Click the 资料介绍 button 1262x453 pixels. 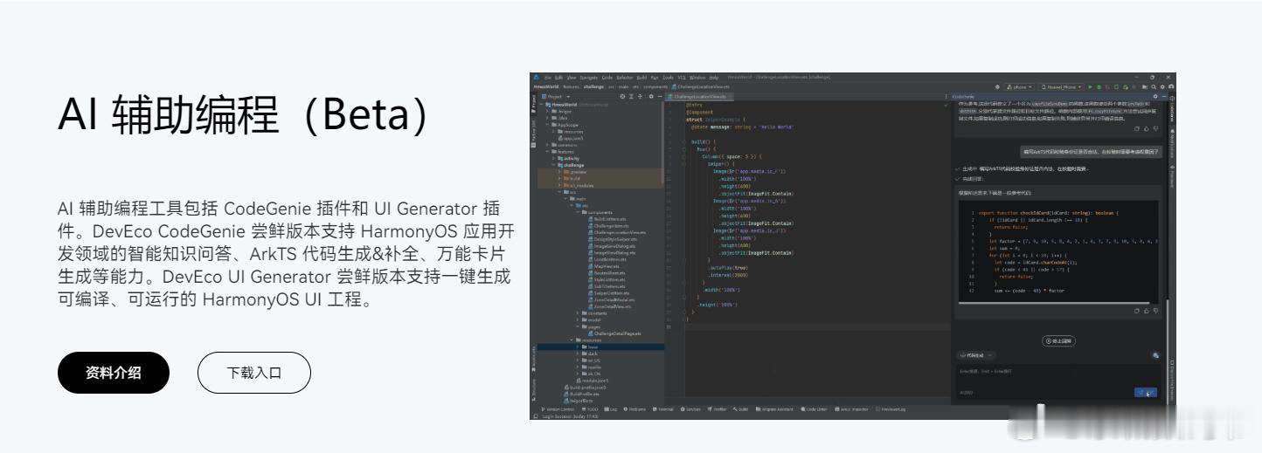pos(113,373)
